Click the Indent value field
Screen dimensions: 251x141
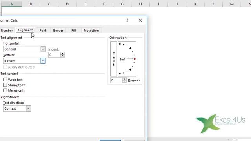coord(55,55)
